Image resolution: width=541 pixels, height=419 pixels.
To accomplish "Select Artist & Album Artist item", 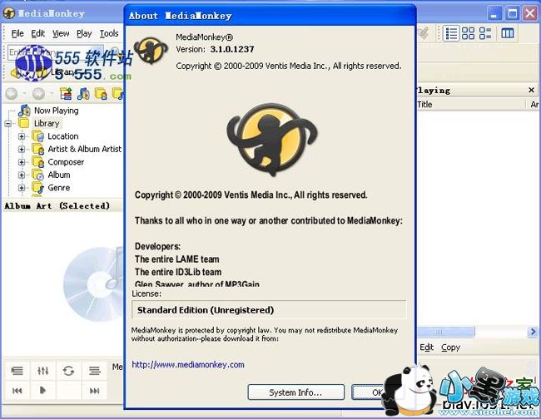I will click(x=85, y=149).
